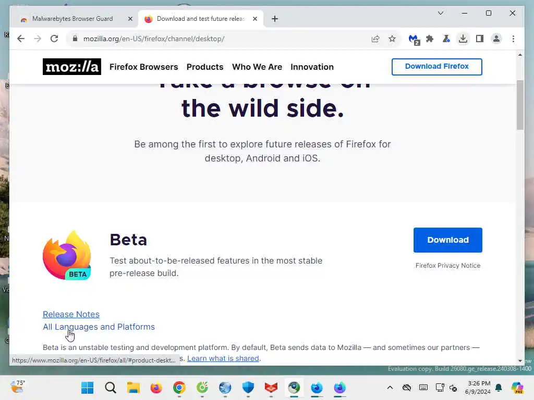
Task: Open Malwarebytes Browser Guard extension icon
Action: [x=414, y=39]
